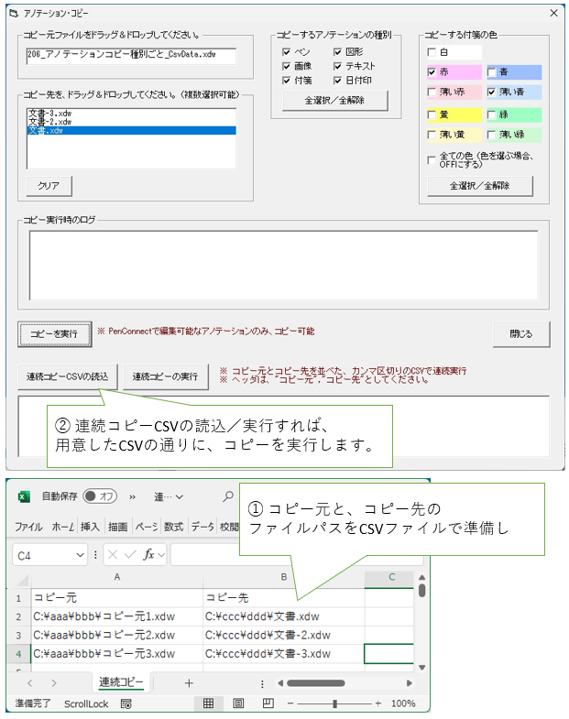Viewport: 569px width, 719px height.
Task: Click the Excel zoom slider handle
Action: (334, 703)
